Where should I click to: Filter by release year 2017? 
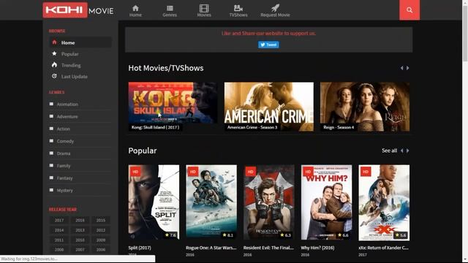point(59,220)
